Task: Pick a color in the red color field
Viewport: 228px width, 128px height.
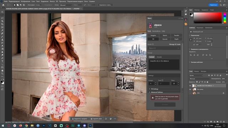Action: pos(208,18)
